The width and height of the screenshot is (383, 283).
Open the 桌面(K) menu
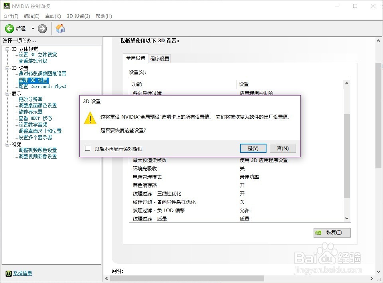point(53,16)
